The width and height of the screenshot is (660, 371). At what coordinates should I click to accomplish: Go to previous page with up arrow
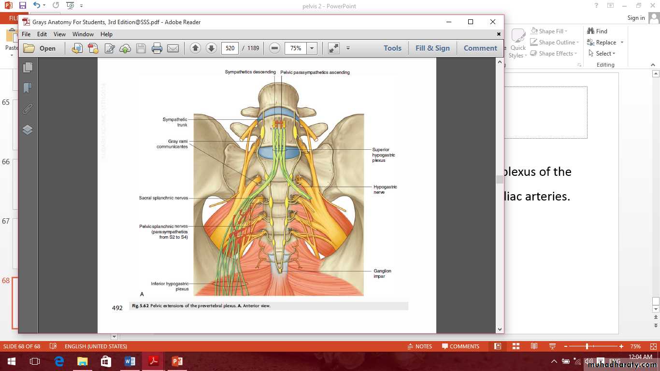click(195, 48)
